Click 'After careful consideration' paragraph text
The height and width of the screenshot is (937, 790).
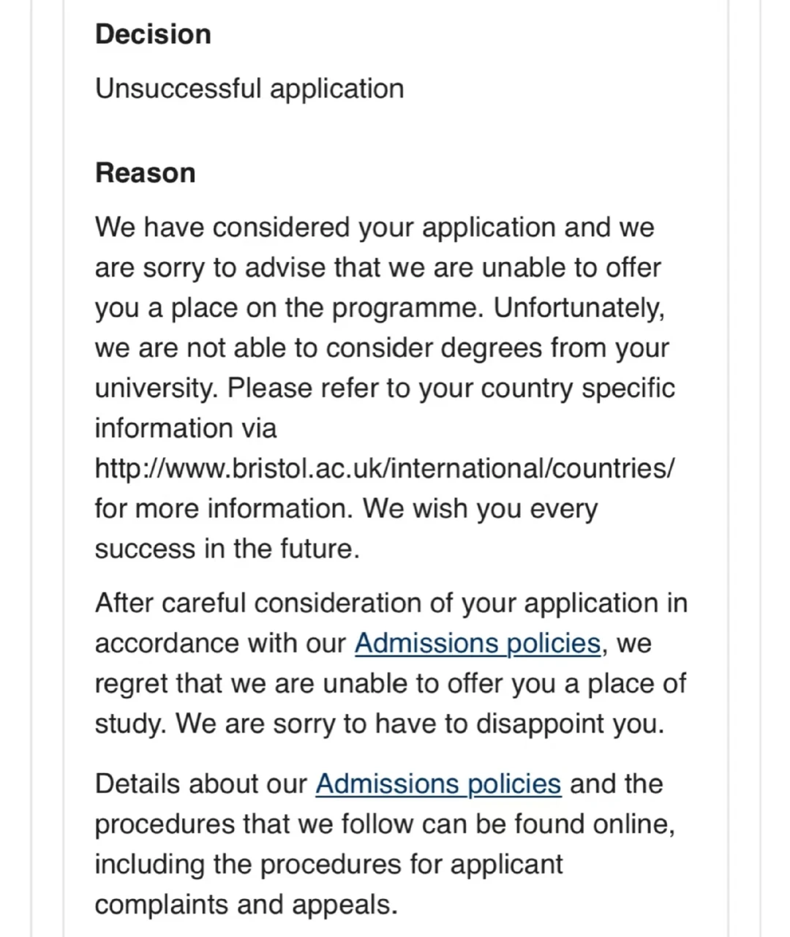[x=391, y=663]
